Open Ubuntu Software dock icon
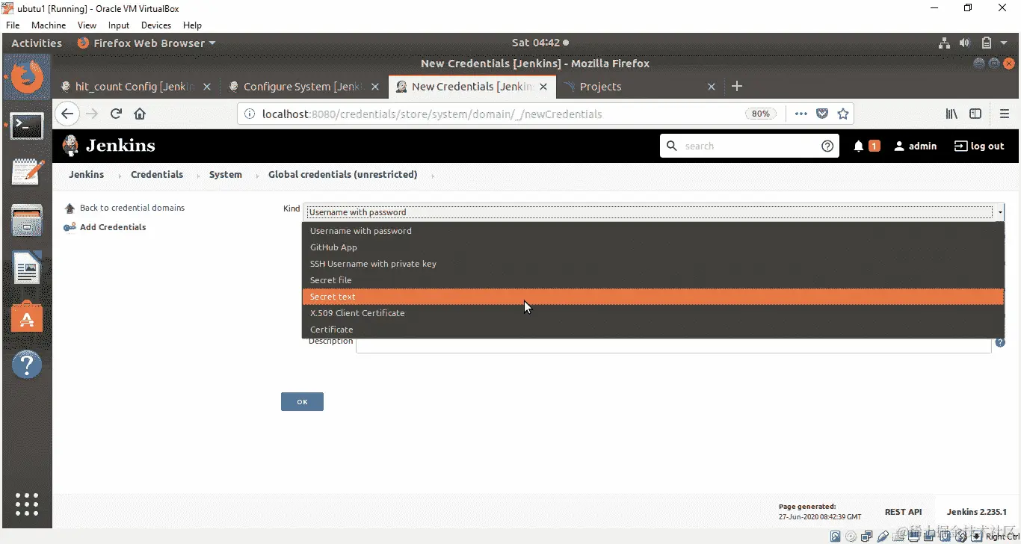This screenshot has width=1021, height=544. 27,318
